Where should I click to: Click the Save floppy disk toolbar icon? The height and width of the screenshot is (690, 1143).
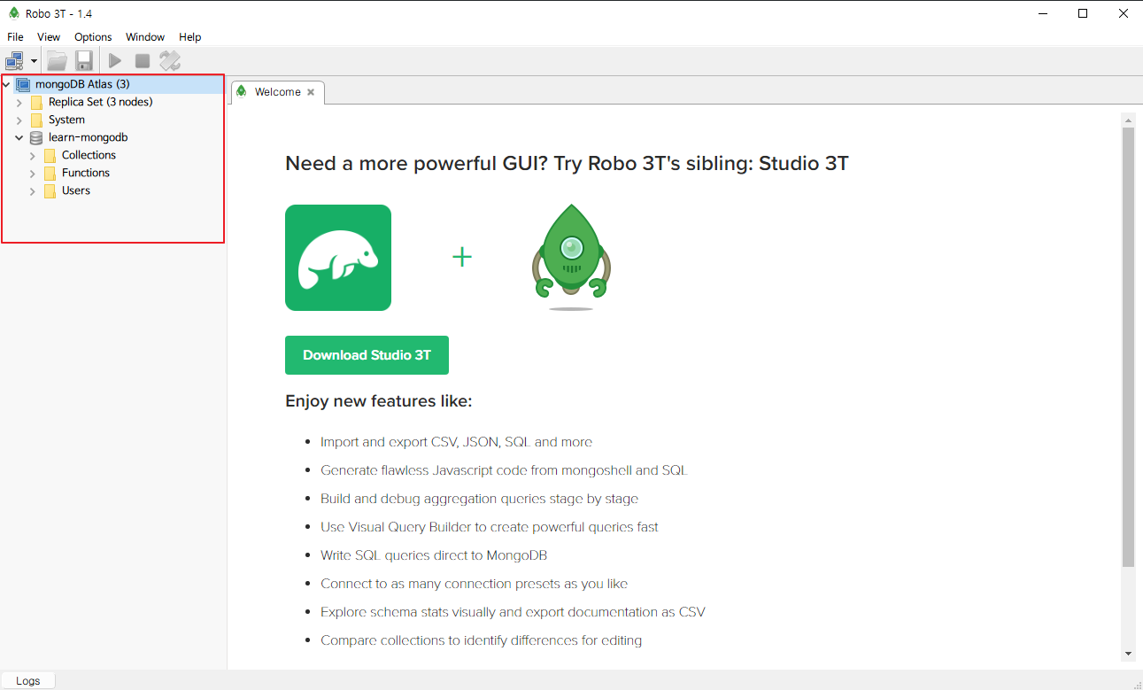coord(84,61)
